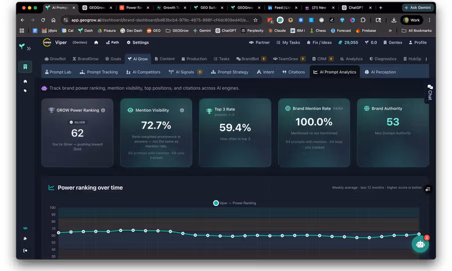
Task: Reload the page with the refresh icon
Action: click(x=43, y=20)
